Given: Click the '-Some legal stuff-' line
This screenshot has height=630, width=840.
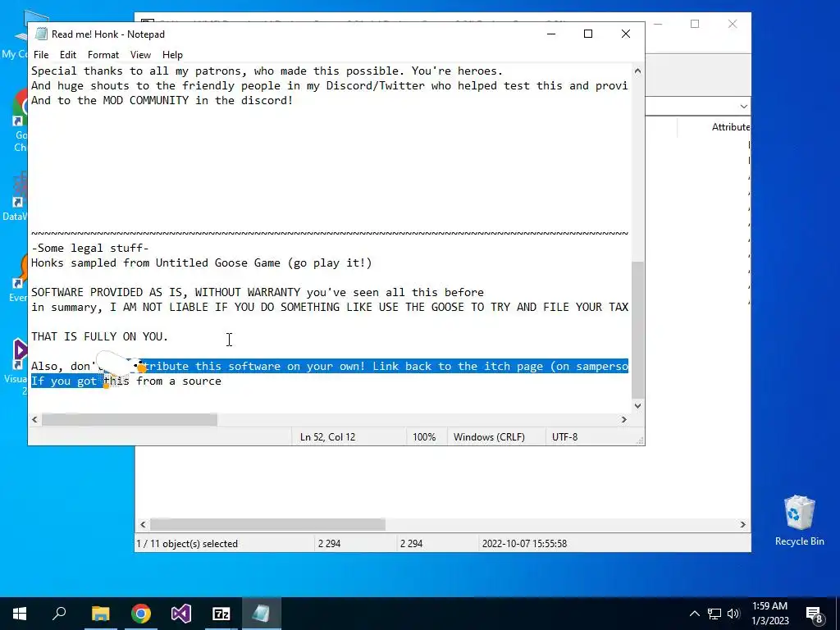Looking at the screenshot, I should pos(90,248).
